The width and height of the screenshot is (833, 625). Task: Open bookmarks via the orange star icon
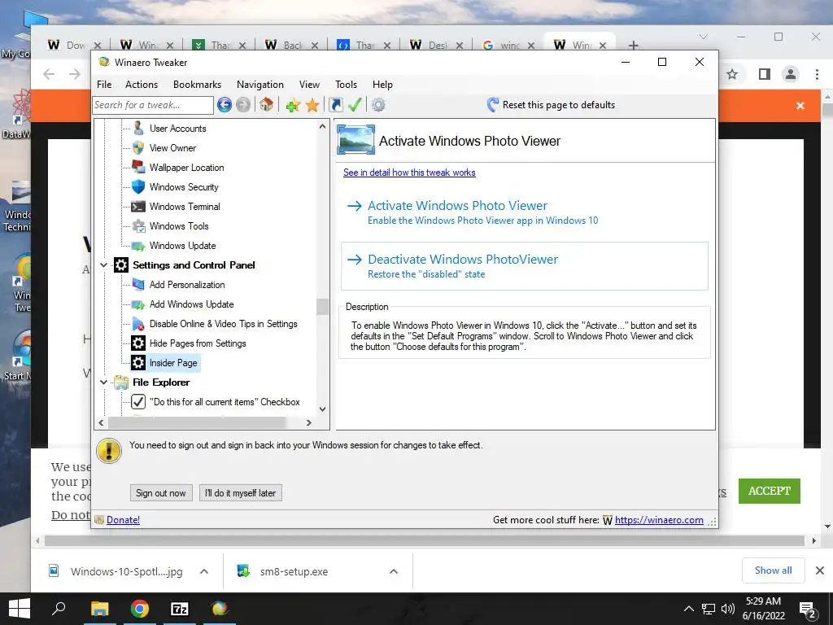[x=312, y=105]
